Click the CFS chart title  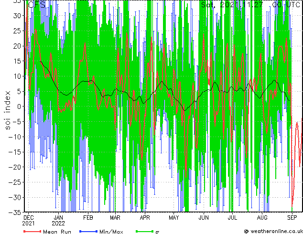coord(37,4)
